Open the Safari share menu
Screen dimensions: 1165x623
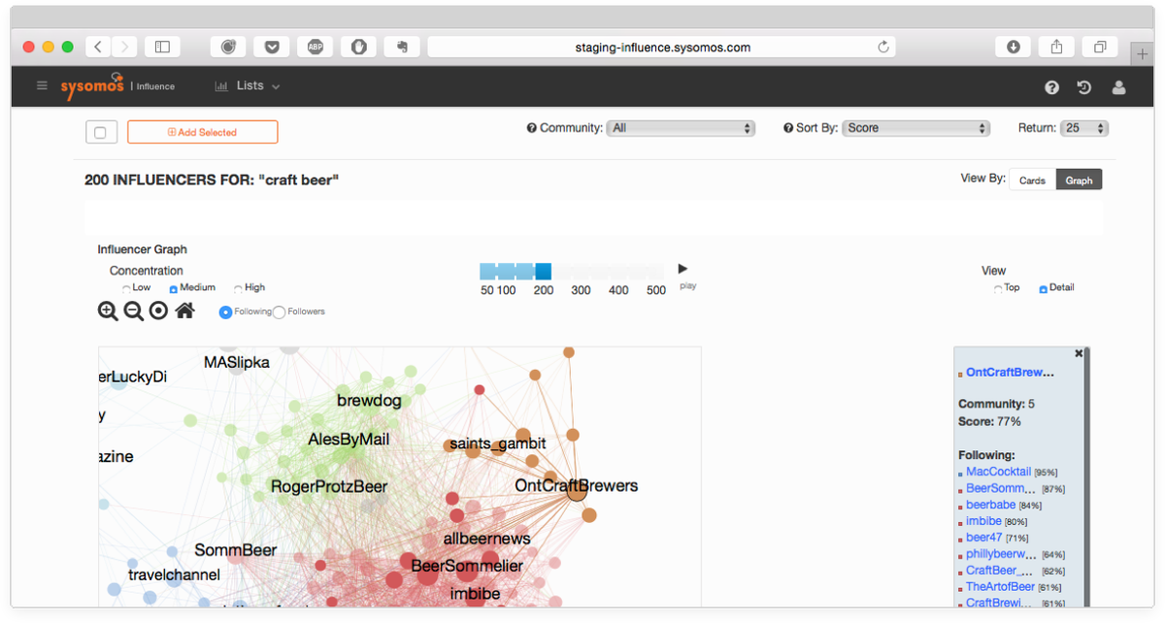[x=1057, y=47]
